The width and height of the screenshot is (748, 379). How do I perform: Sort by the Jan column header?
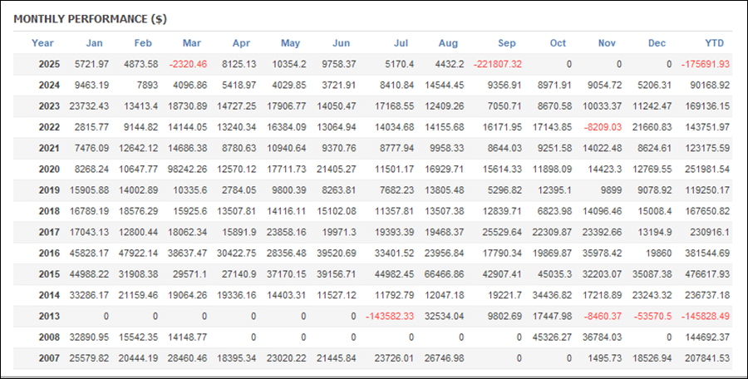[95, 43]
